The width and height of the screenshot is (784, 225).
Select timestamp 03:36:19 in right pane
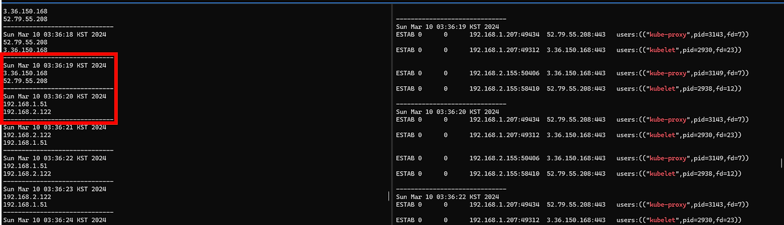click(x=448, y=27)
